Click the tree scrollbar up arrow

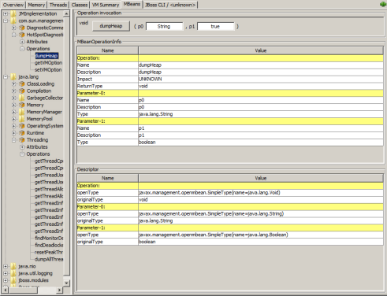(66, 13)
